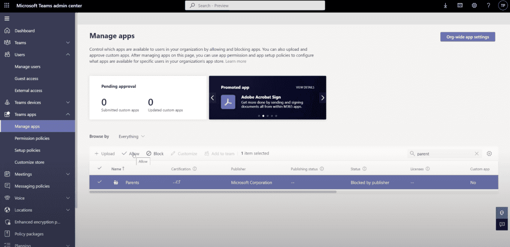Click the Policy packages icon
The image size is (510, 247).
[7, 234]
